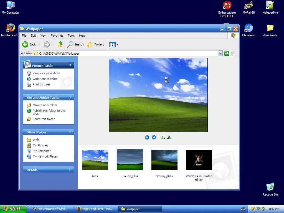Open My Network Places link
The image size is (284, 213).
click(x=45, y=156)
